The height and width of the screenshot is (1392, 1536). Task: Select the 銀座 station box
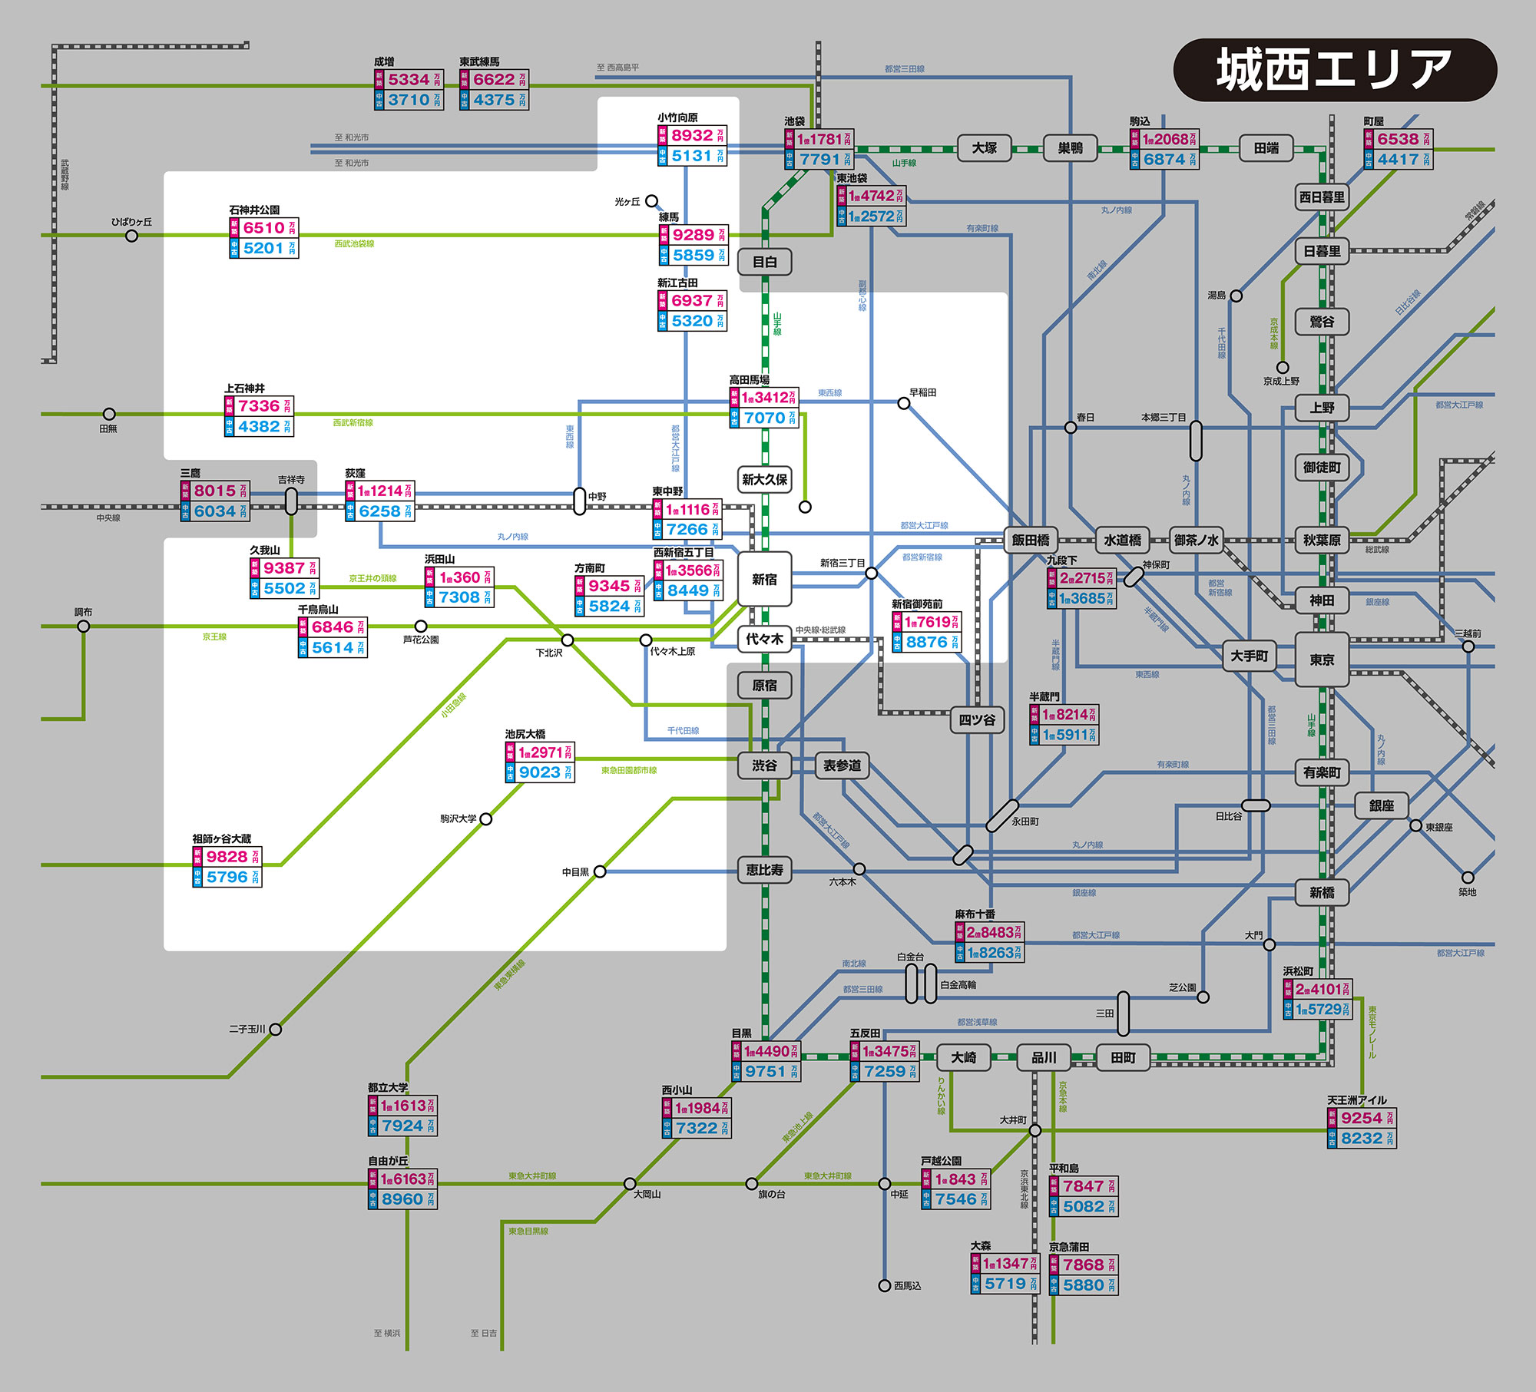click(x=1382, y=805)
